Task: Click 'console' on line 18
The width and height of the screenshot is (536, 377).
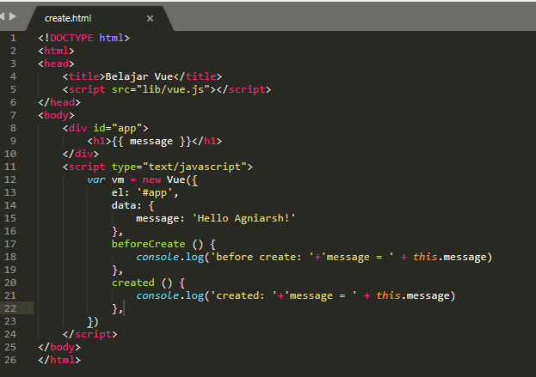Action: point(157,257)
